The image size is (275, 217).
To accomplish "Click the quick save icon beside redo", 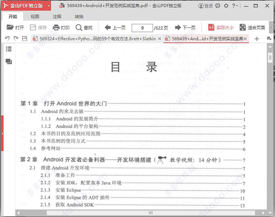I will 25,38.
